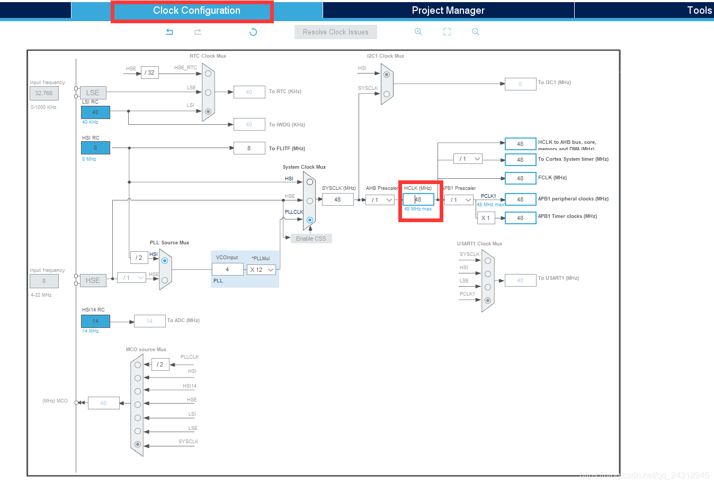The width and height of the screenshot is (714, 485).
Task: Click the redo arrow icon
Action: [x=198, y=32]
